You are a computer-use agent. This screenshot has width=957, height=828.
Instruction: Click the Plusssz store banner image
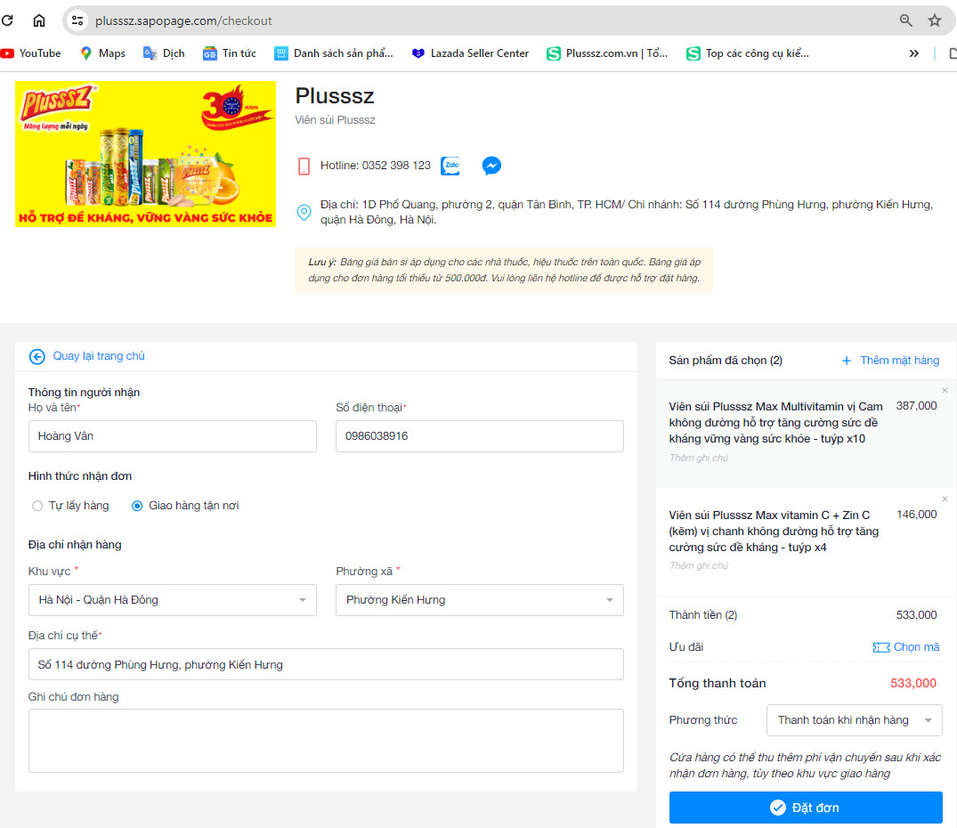click(145, 154)
